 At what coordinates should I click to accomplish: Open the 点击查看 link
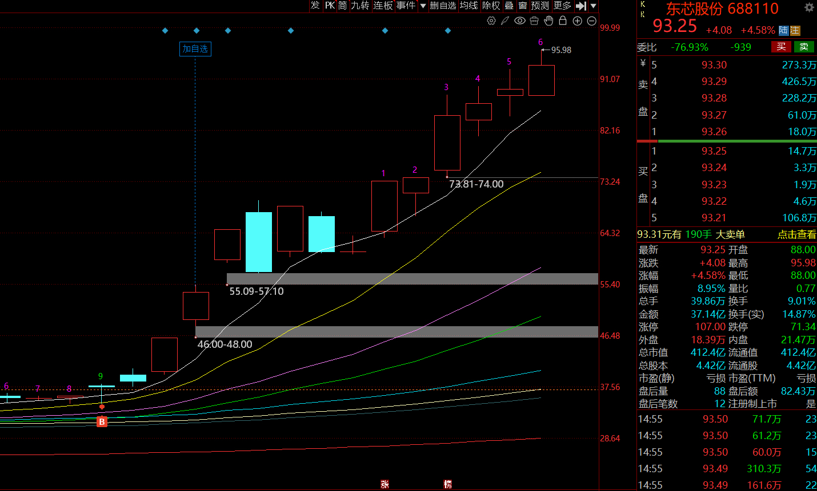coord(796,234)
